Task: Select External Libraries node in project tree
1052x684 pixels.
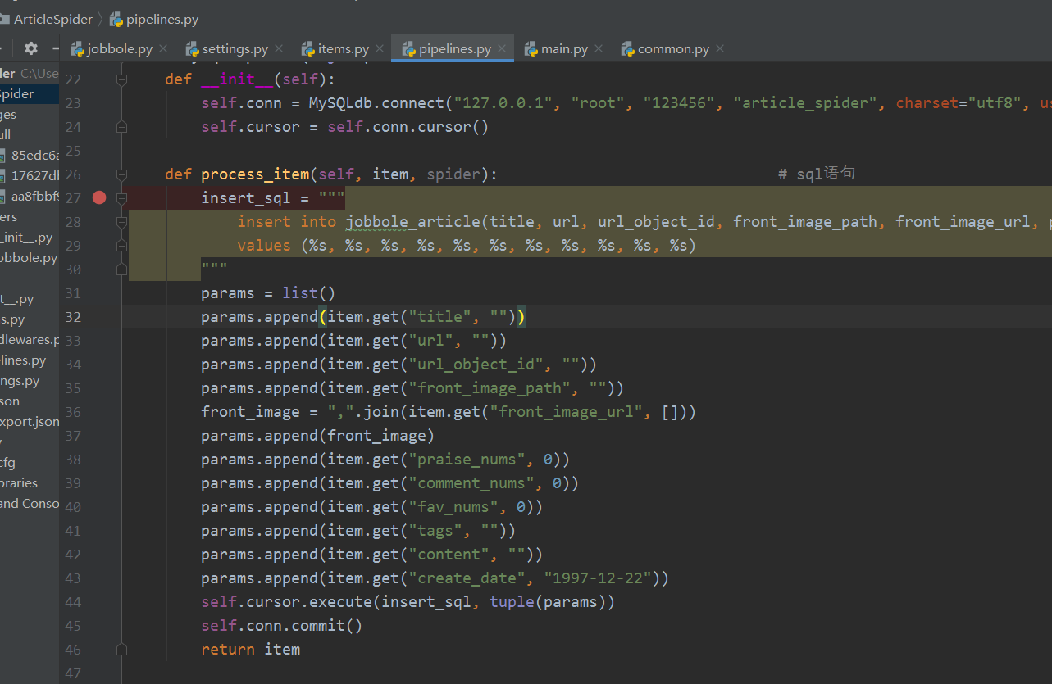Action: pyautogui.click(x=19, y=483)
